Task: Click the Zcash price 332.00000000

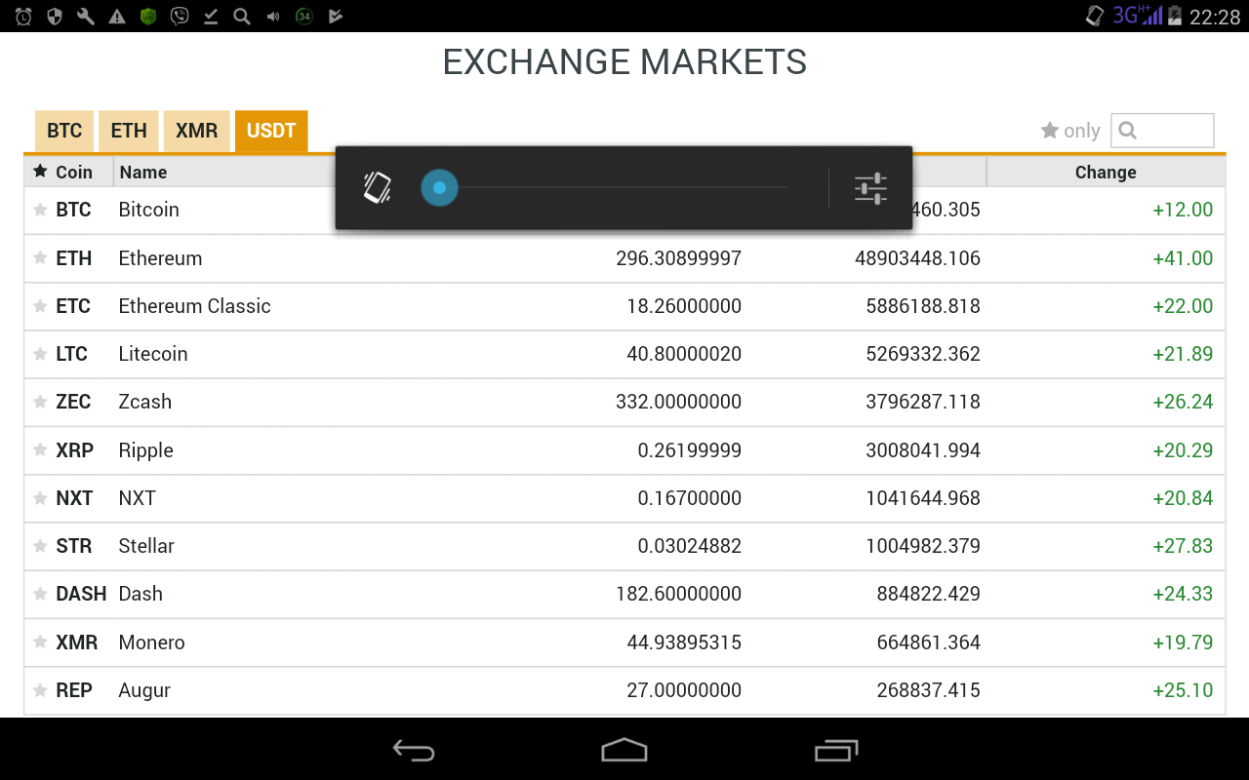Action: click(x=678, y=402)
